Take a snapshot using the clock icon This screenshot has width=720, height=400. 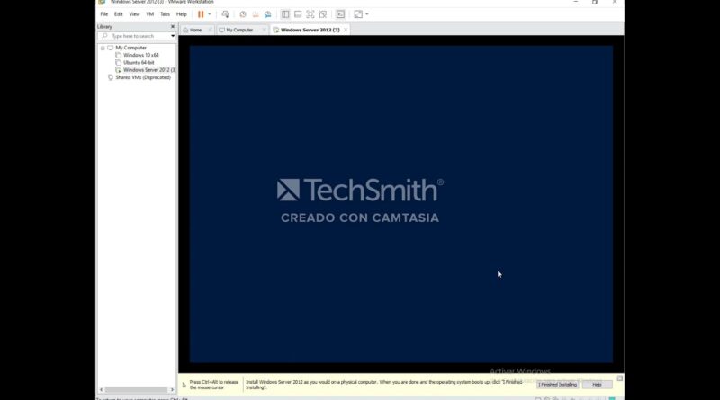coord(243,14)
